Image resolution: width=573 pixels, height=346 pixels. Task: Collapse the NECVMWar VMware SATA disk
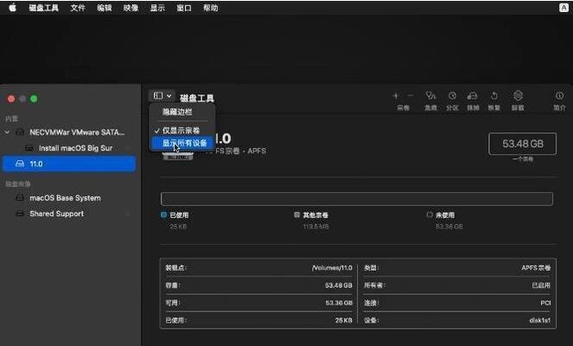coord(7,132)
